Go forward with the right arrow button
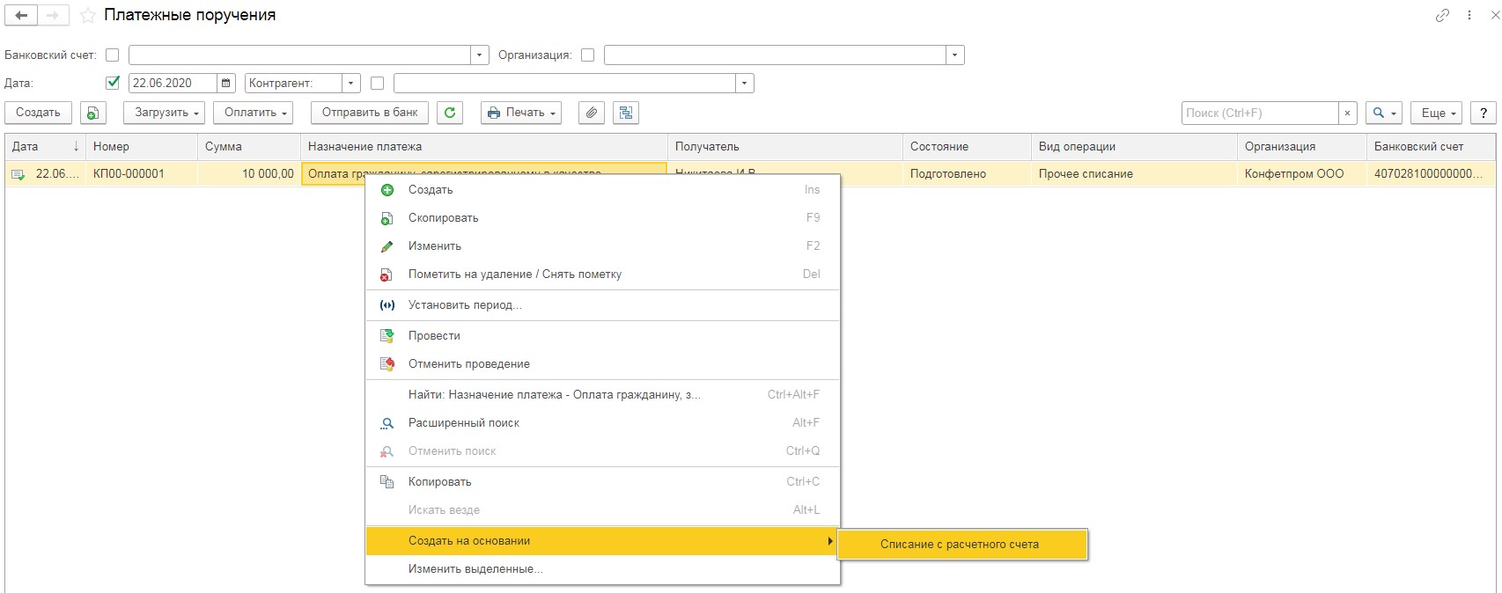This screenshot has width=1502, height=593. tap(53, 16)
